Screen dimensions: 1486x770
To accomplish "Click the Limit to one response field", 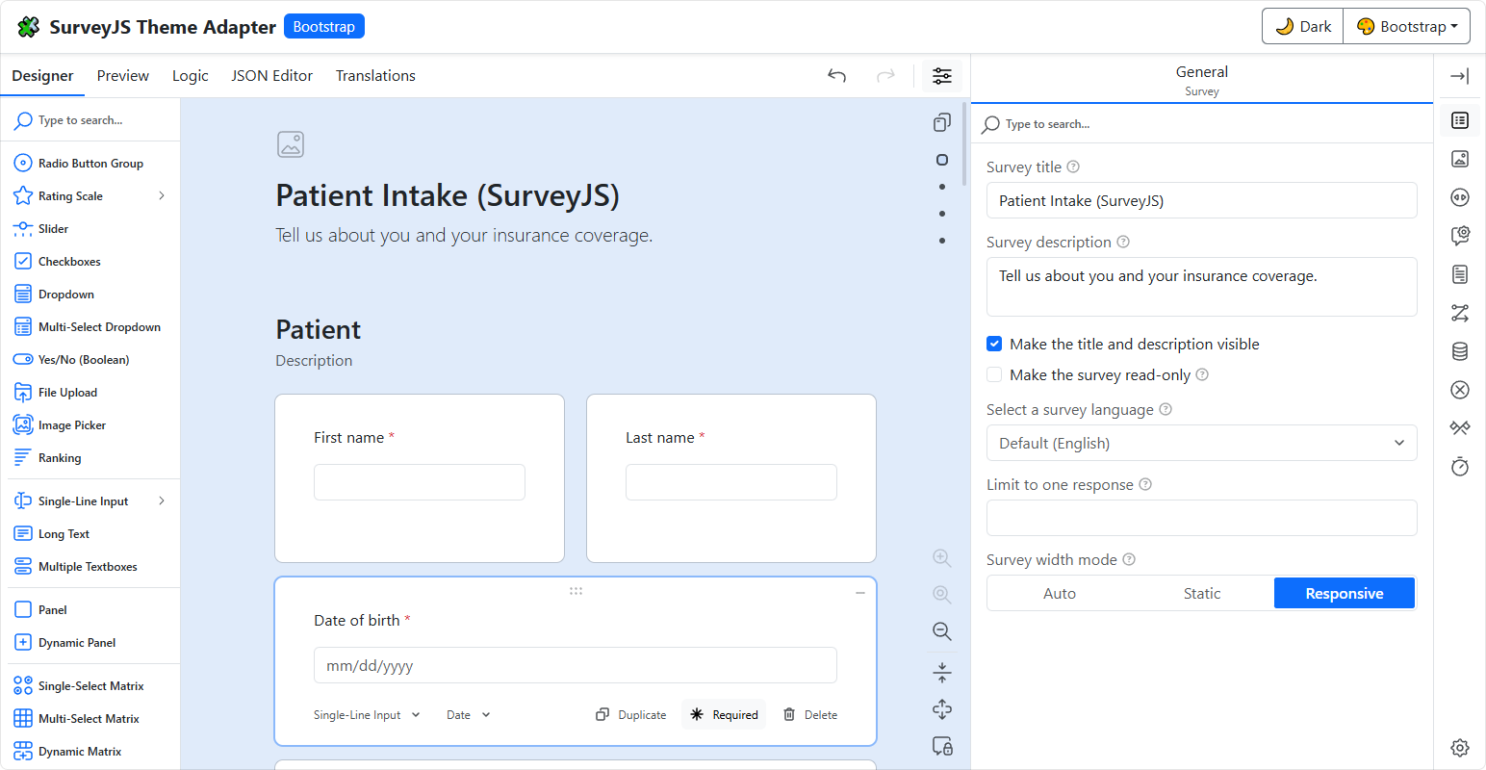I will [1202, 518].
